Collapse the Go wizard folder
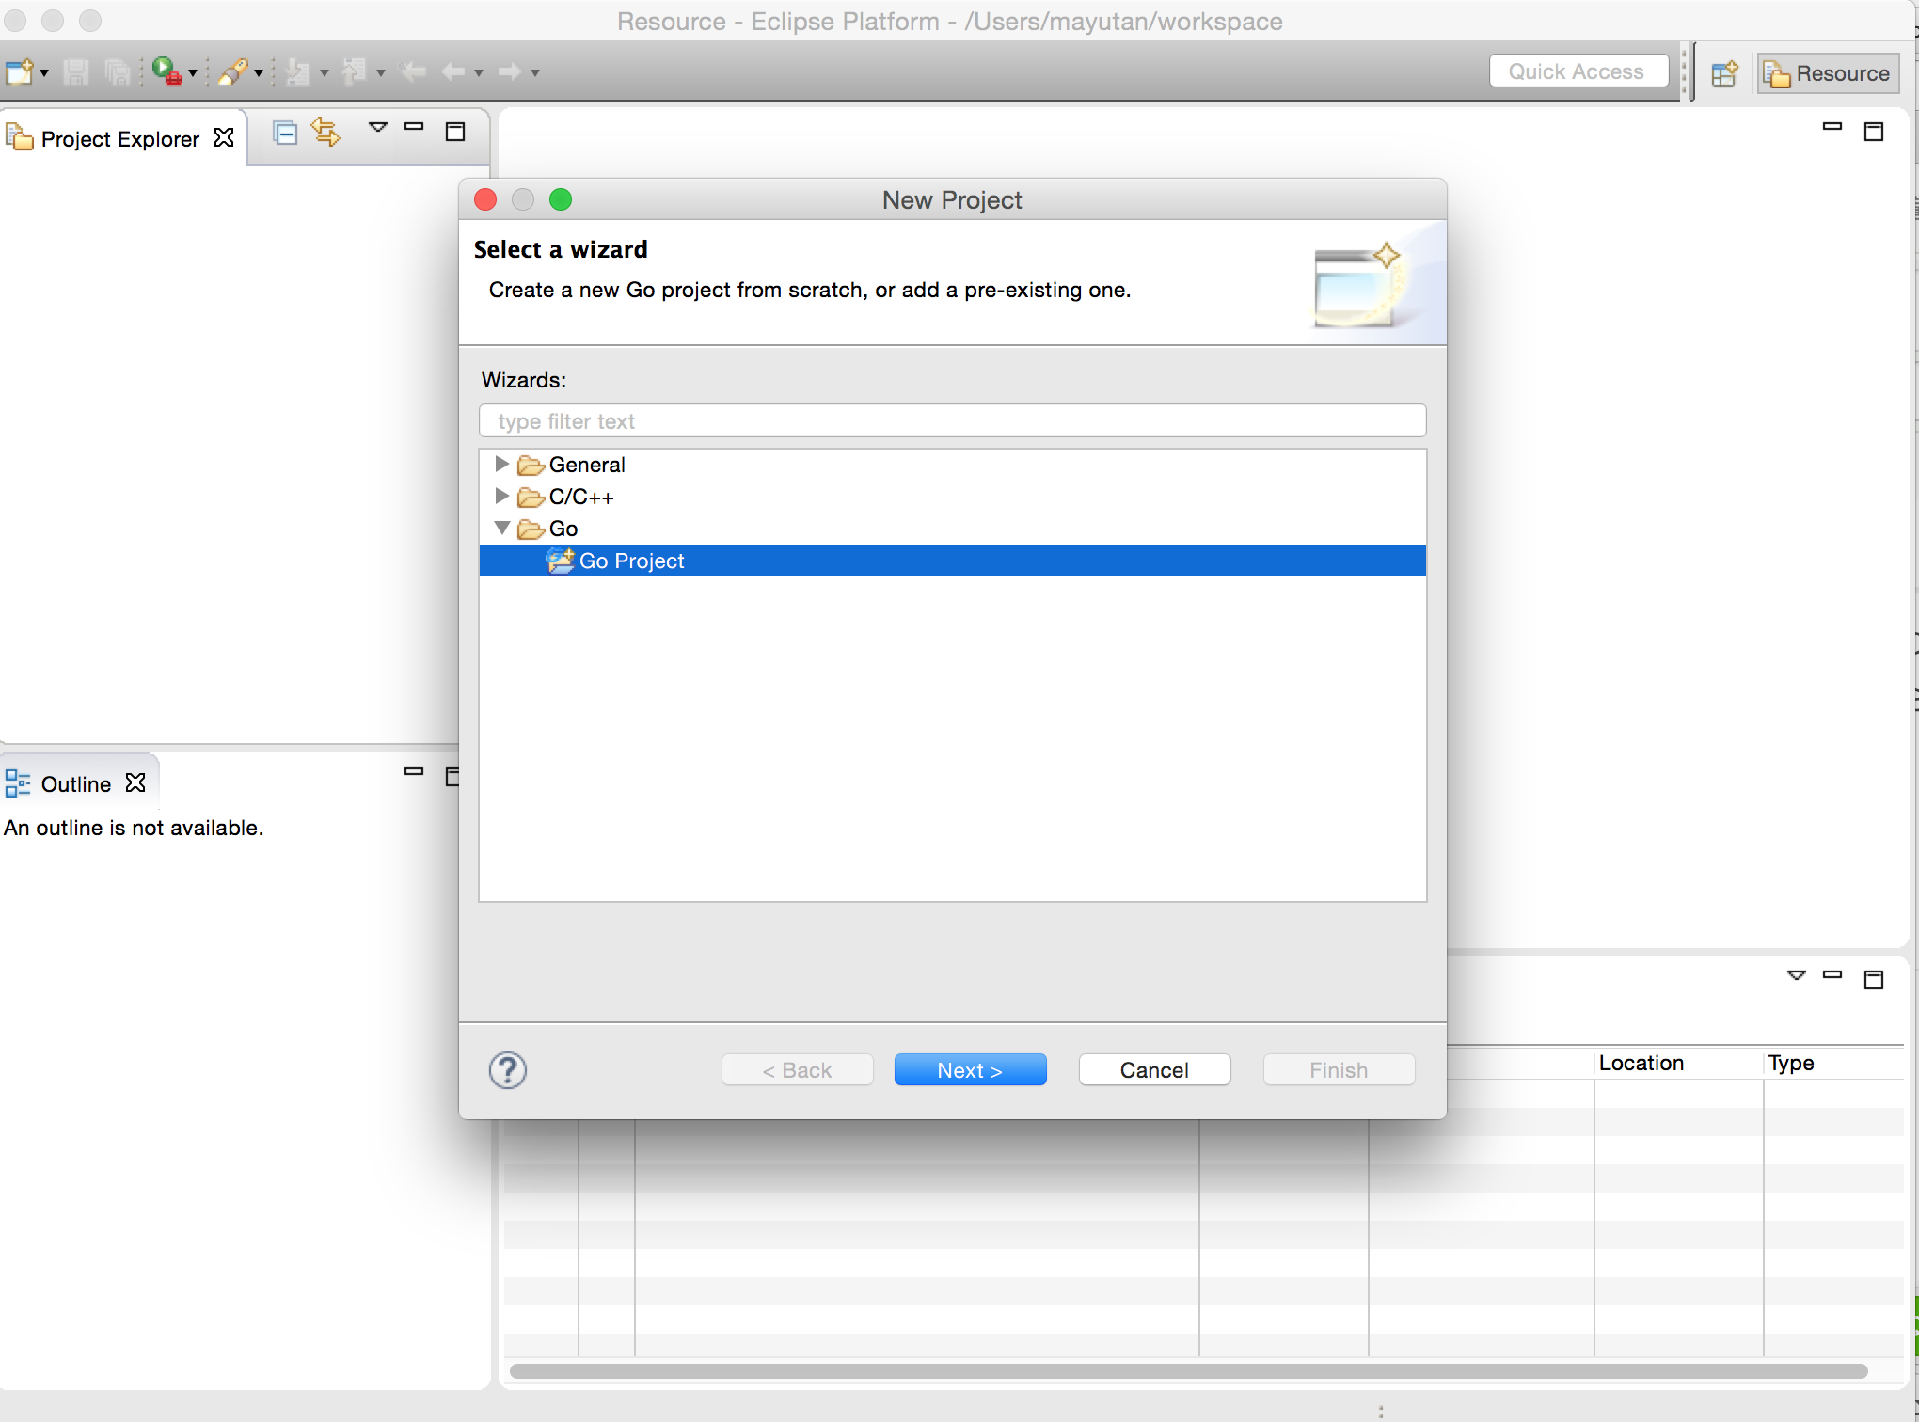1919x1422 pixels. [x=502, y=528]
